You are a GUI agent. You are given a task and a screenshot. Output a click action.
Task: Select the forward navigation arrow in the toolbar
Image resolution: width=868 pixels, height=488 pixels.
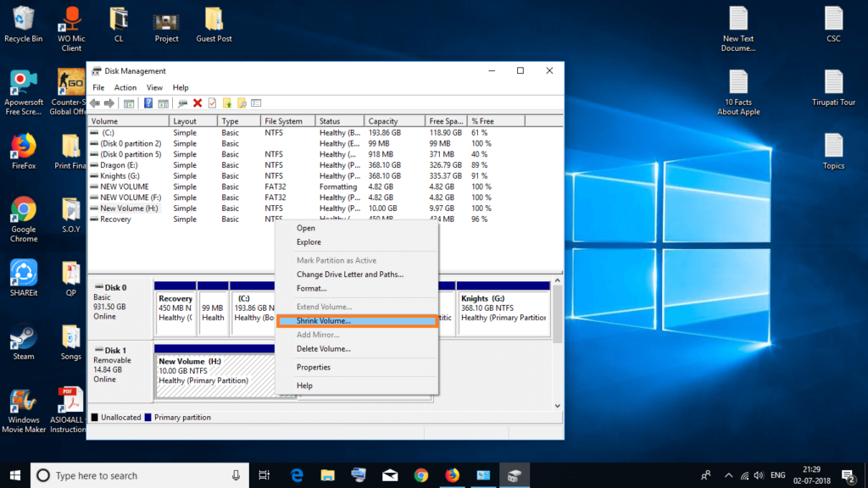pos(108,103)
